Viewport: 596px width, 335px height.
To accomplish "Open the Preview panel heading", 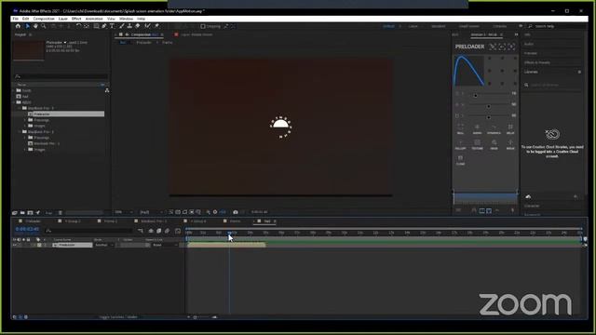I will pyautogui.click(x=531, y=53).
